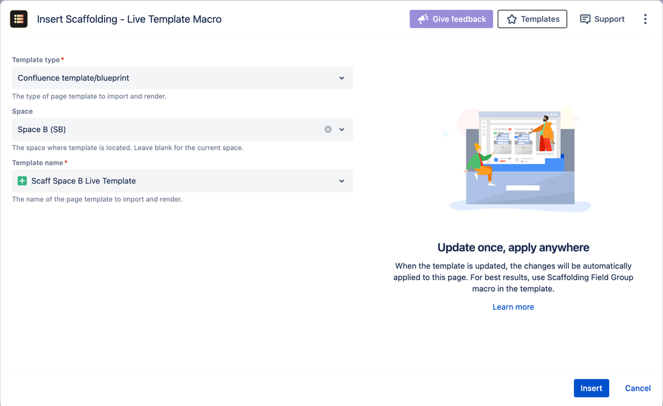Viewport: 663px width, 406px height.
Task: Click the Insert button
Action: pos(591,388)
